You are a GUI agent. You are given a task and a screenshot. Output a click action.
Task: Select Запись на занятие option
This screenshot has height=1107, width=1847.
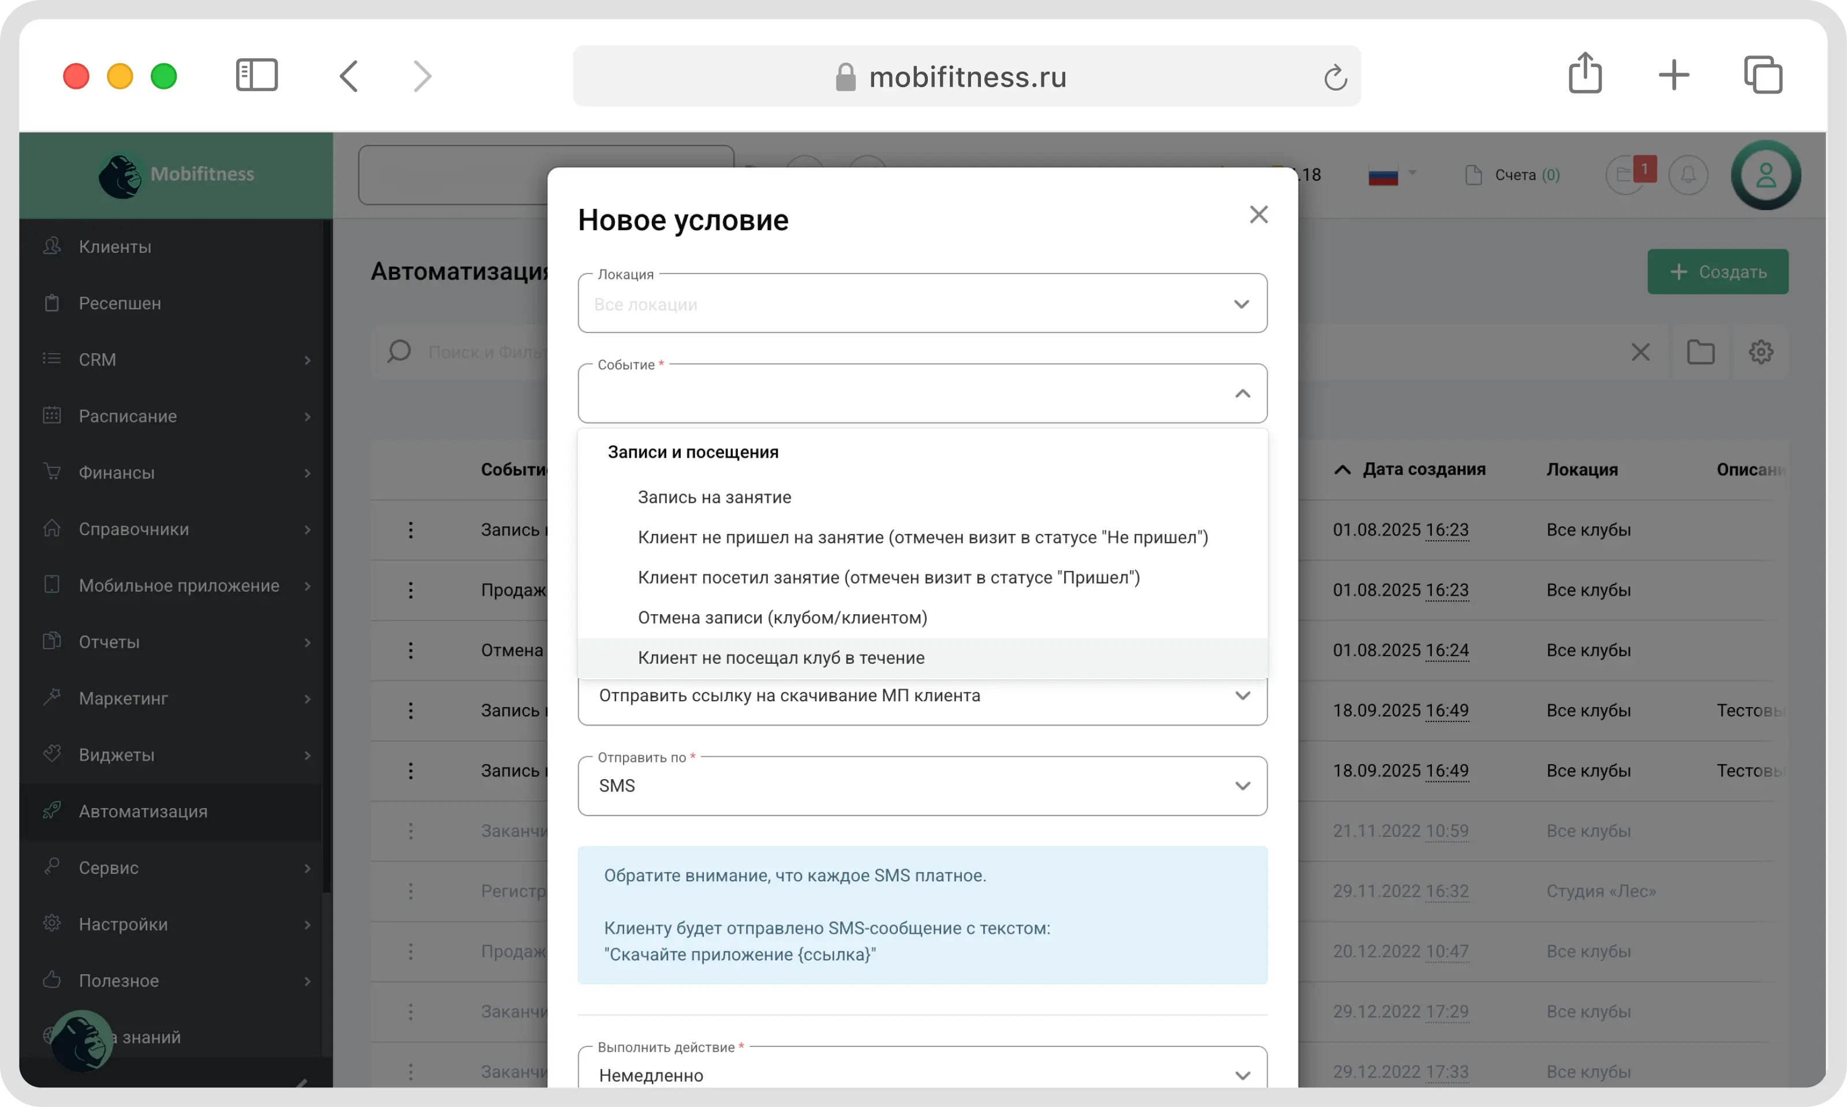point(714,498)
